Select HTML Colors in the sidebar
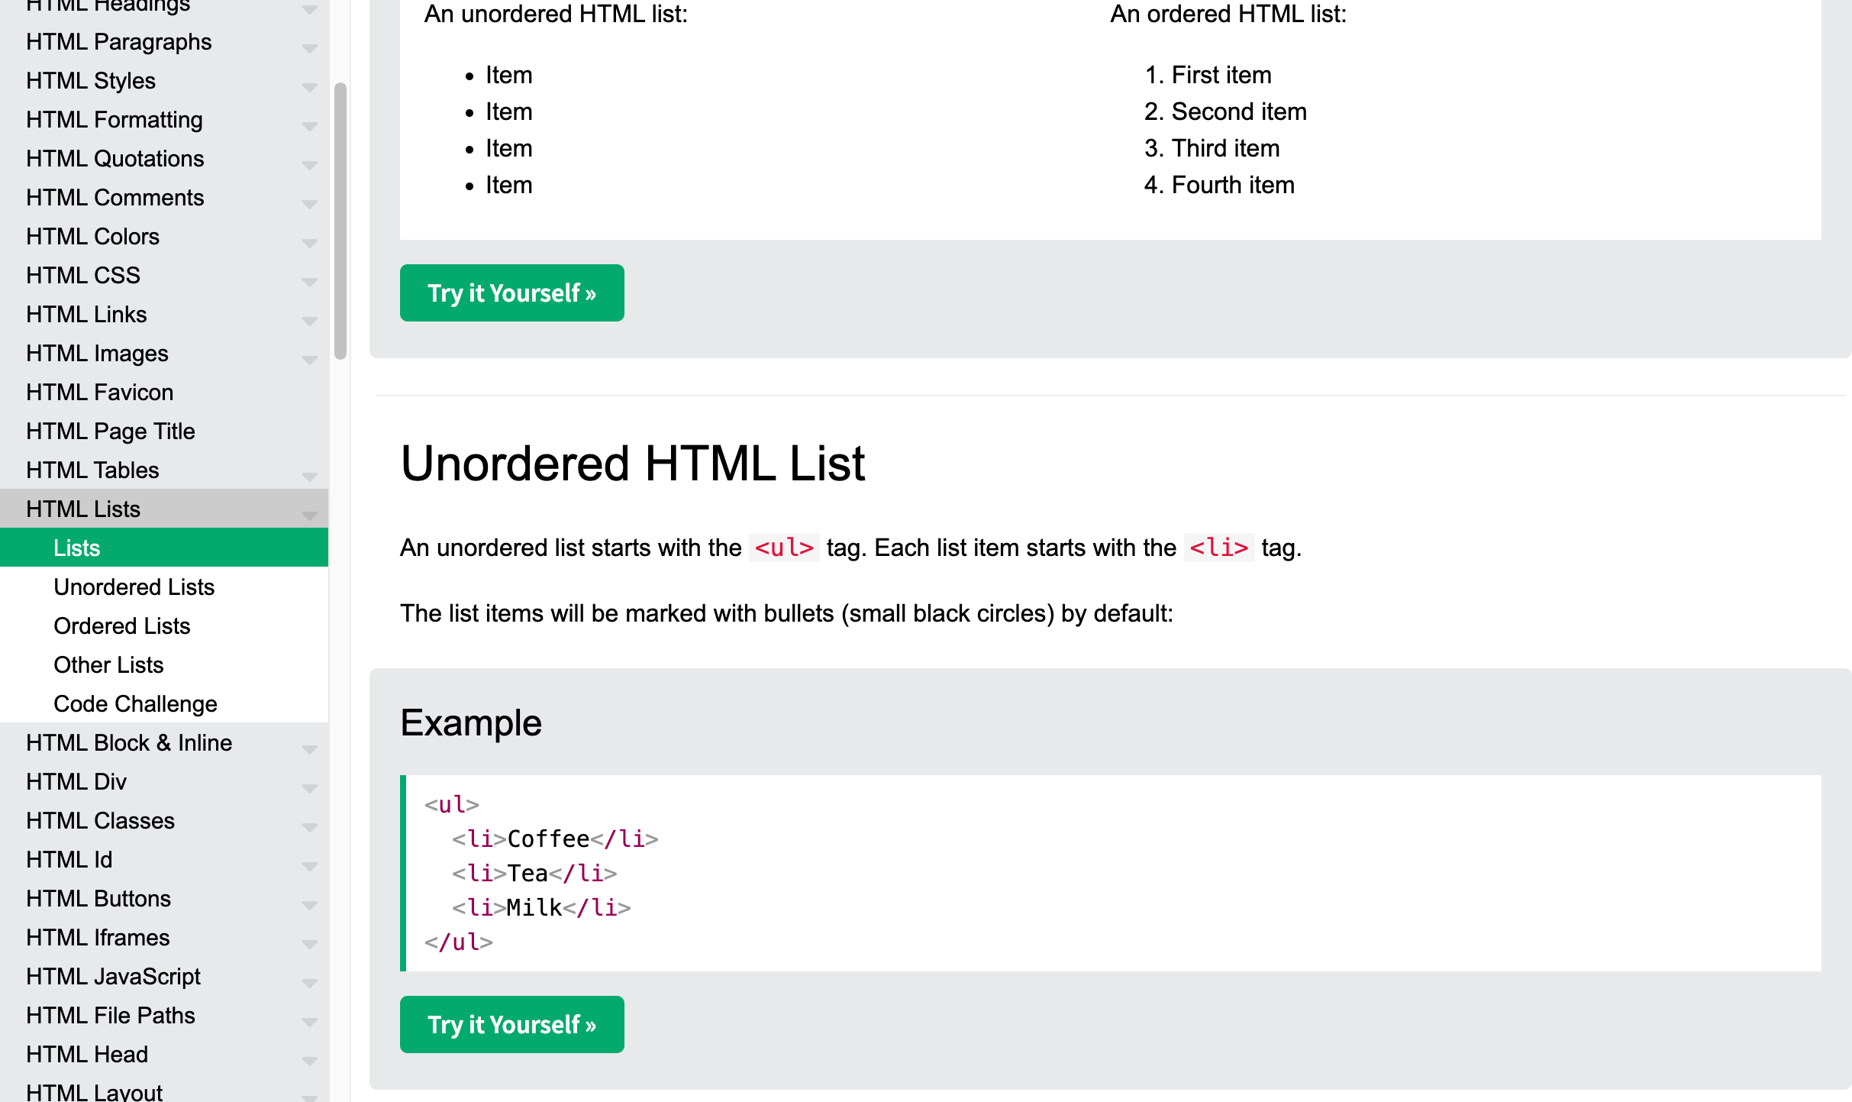 [92, 237]
